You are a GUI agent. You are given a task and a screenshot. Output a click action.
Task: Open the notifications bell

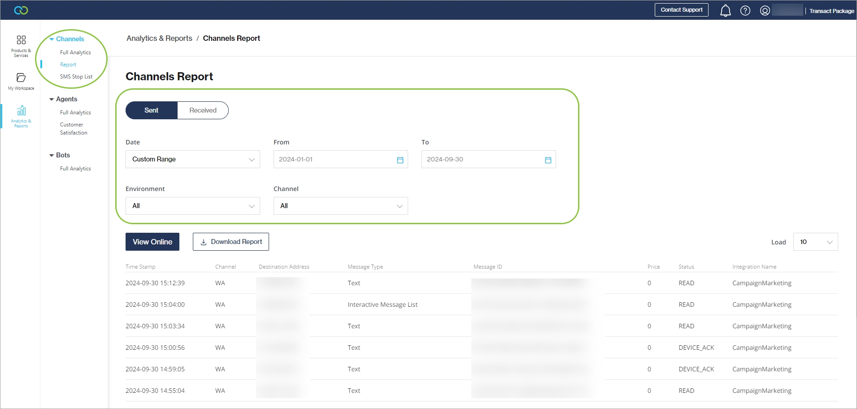pyautogui.click(x=725, y=10)
